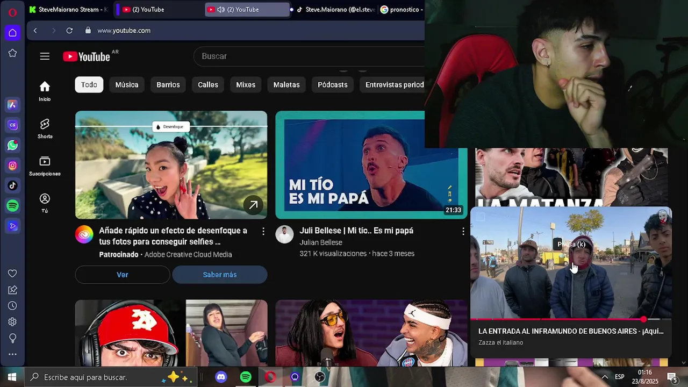Open the three-dots sidebar setup menu
The image size is (688, 387).
pyautogui.click(x=12, y=354)
